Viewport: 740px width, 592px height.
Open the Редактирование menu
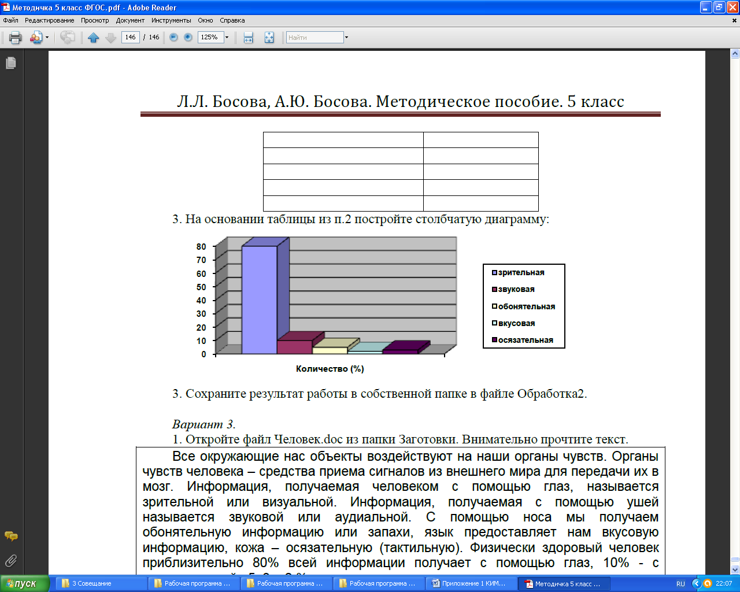pyautogui.click(x=49, y=20)
